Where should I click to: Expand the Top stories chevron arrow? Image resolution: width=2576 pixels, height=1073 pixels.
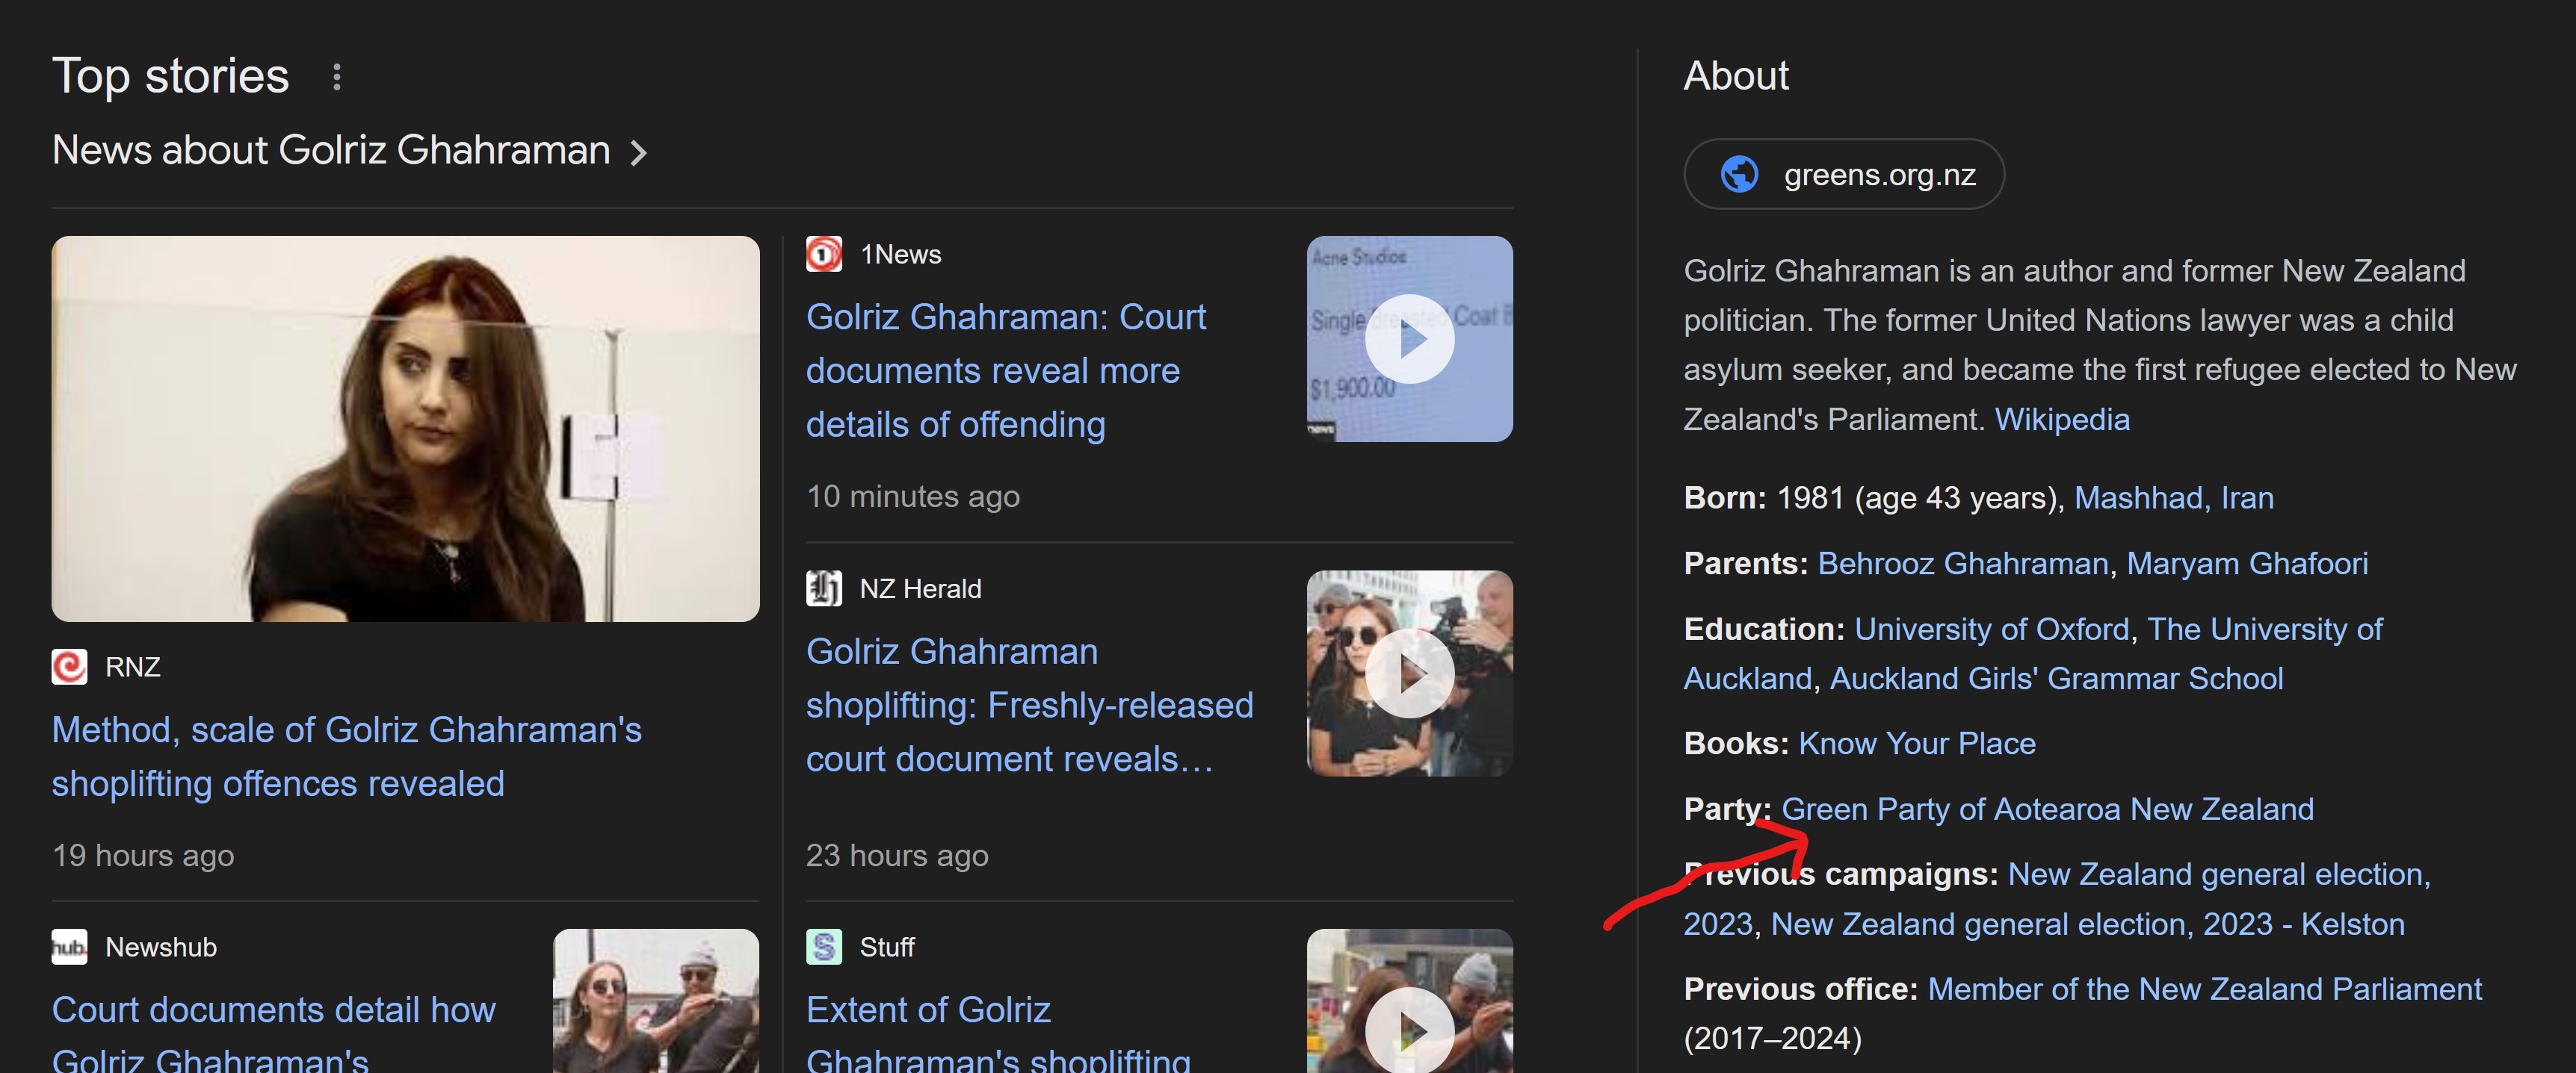coord(646,151)
